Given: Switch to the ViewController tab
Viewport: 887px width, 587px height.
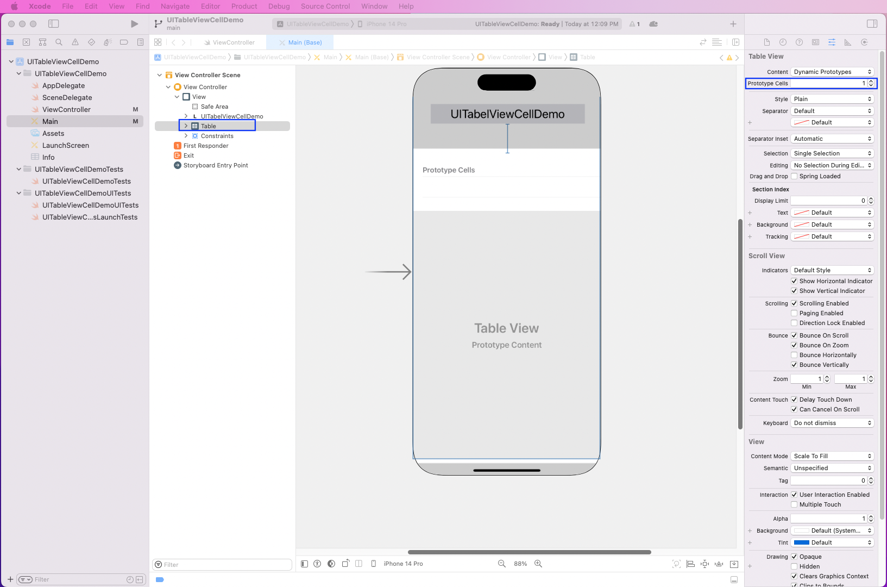Looking at the screenshot, I should click(x=228, y=42).
